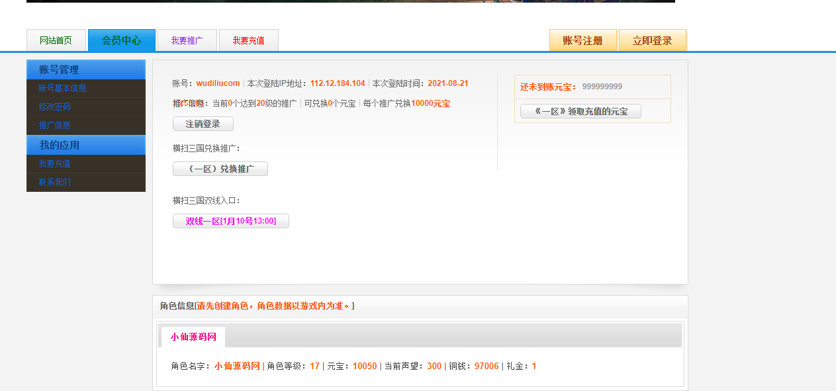Click the 立即登录 button
The width and height of the screenshot is (836, 391).
[x=653, y=40]
